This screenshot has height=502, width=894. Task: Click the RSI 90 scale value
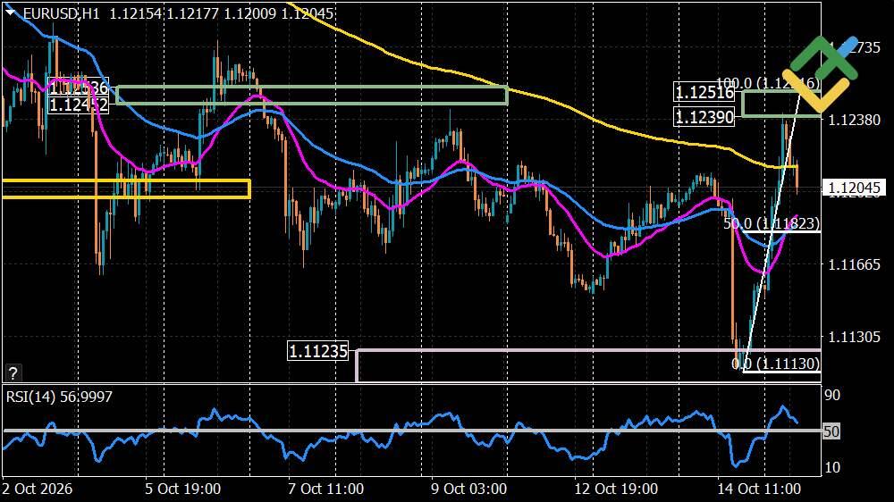(x=832, y=396)
